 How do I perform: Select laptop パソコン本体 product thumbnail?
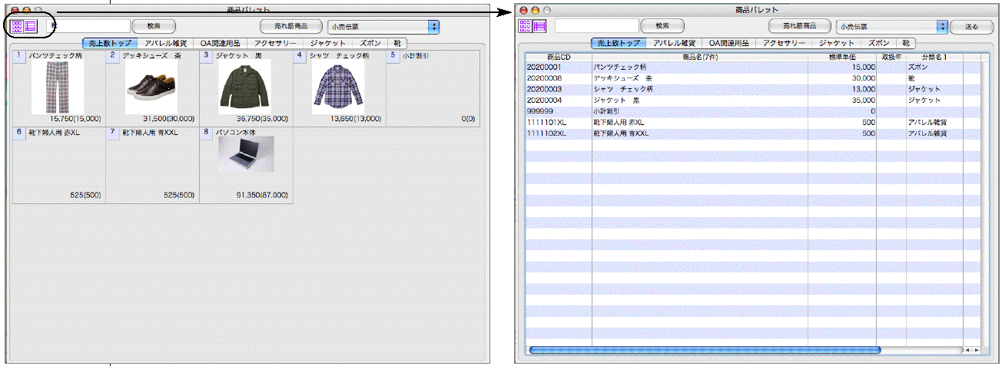246,153
